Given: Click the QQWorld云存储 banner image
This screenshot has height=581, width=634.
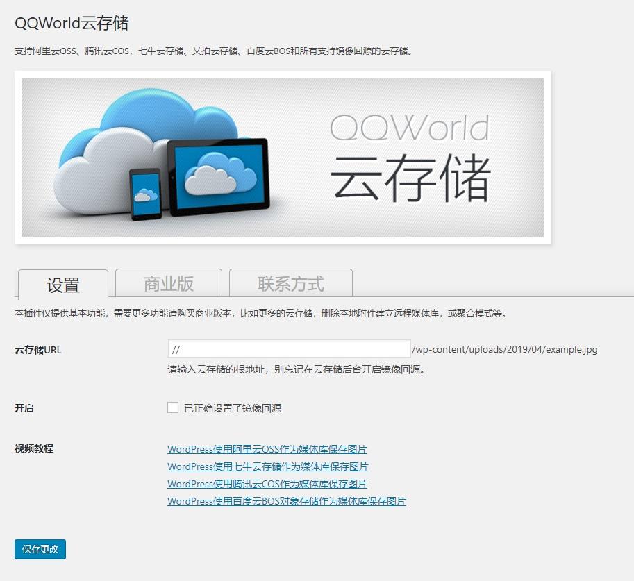Looking at the screenshot, I should click(282, 158).
